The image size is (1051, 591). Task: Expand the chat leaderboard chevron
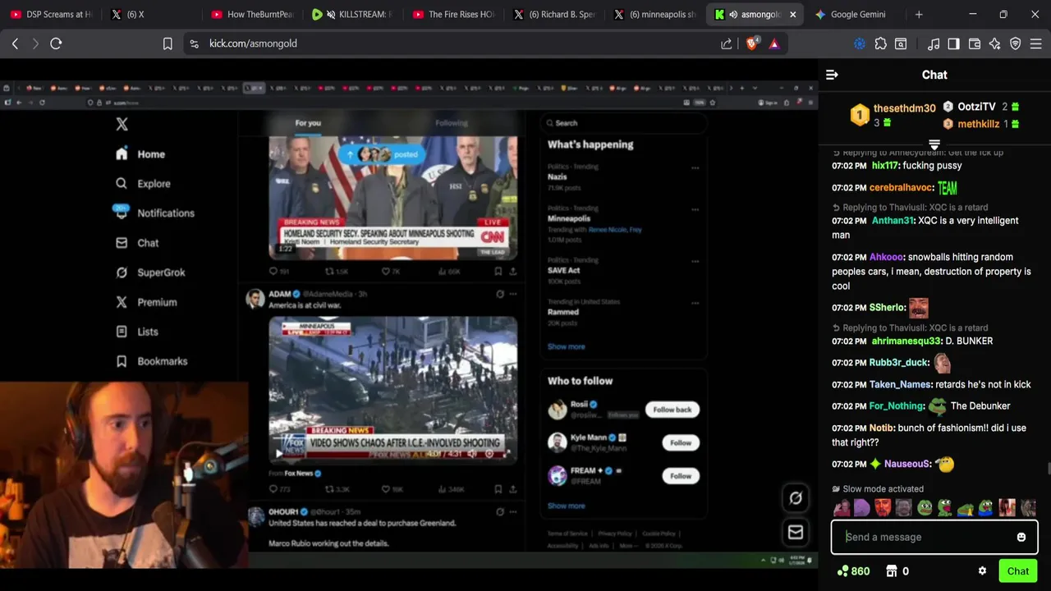[934, 145]
